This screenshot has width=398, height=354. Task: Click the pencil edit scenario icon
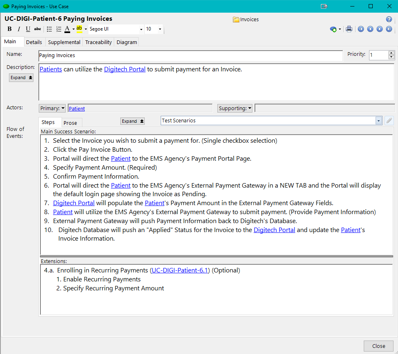(389, 121)
